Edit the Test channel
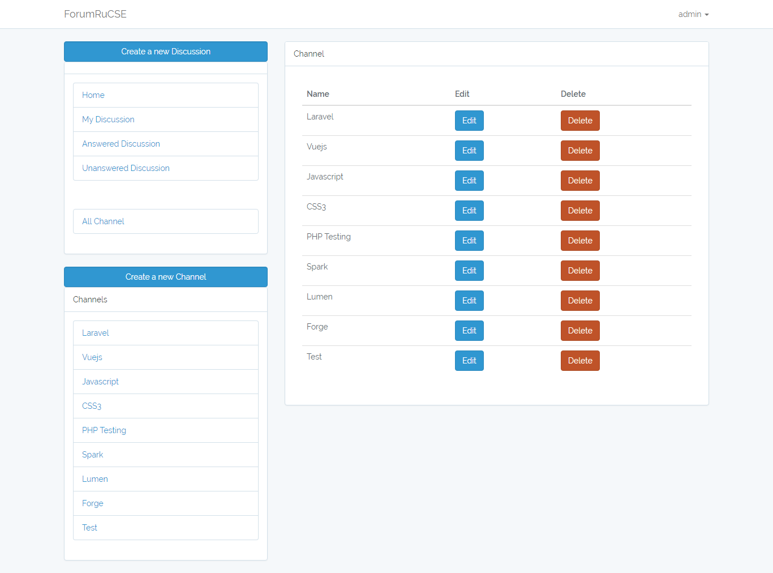The image size is (773, 573). pyautogui.click(x=469, y=361)
